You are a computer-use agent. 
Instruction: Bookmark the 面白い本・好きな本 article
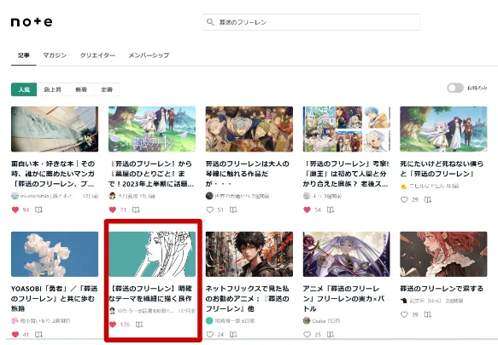pos(38,210)
